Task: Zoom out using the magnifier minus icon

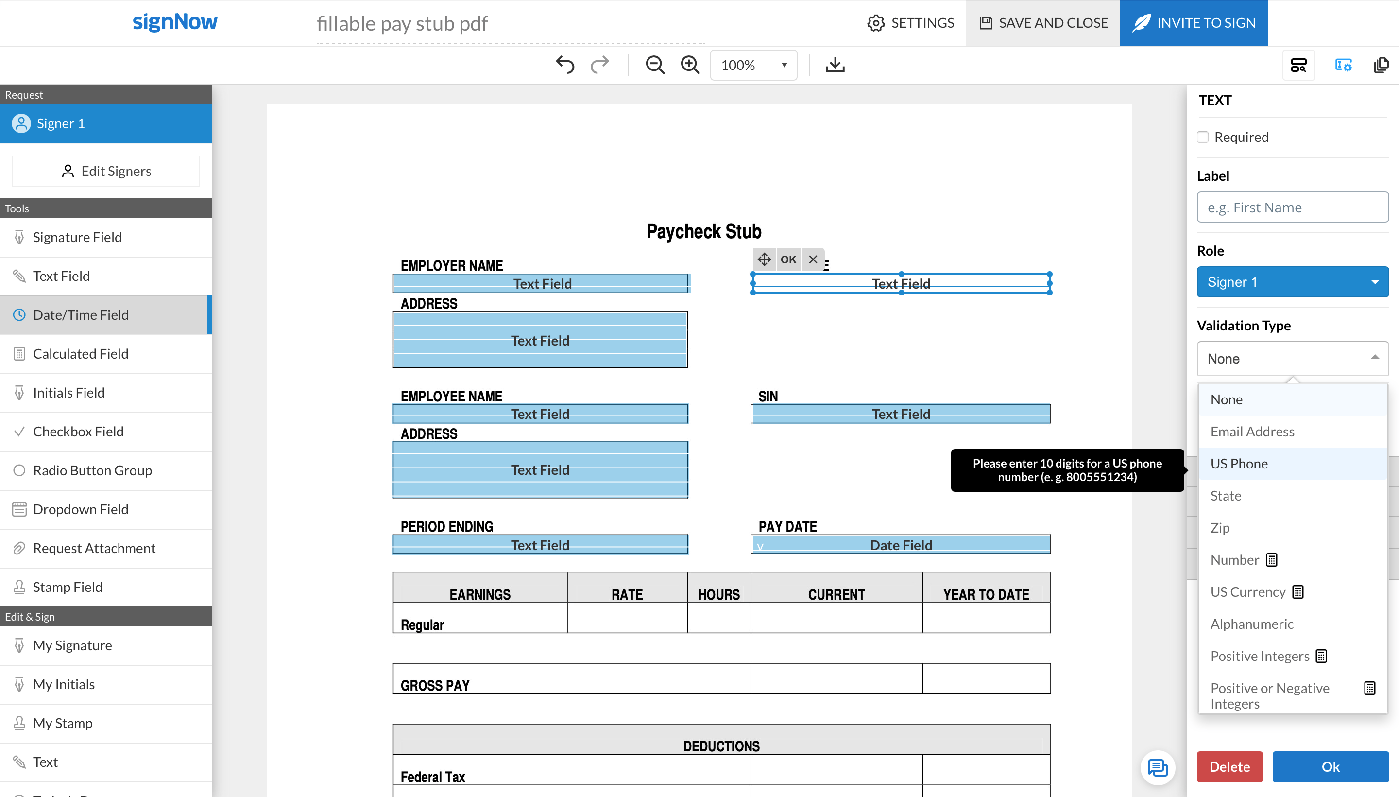Action: tap(654, 65)
